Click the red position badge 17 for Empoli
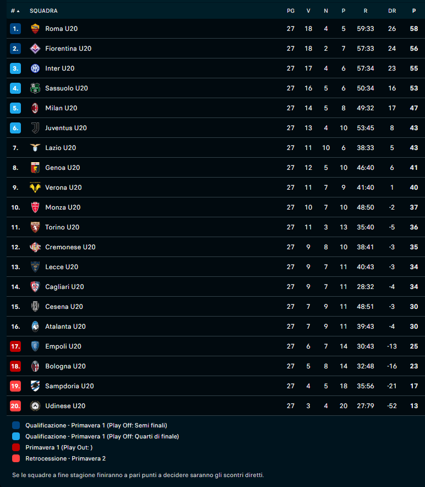The height and width of the screenshot is (487, 425). (x=15, y=346)
